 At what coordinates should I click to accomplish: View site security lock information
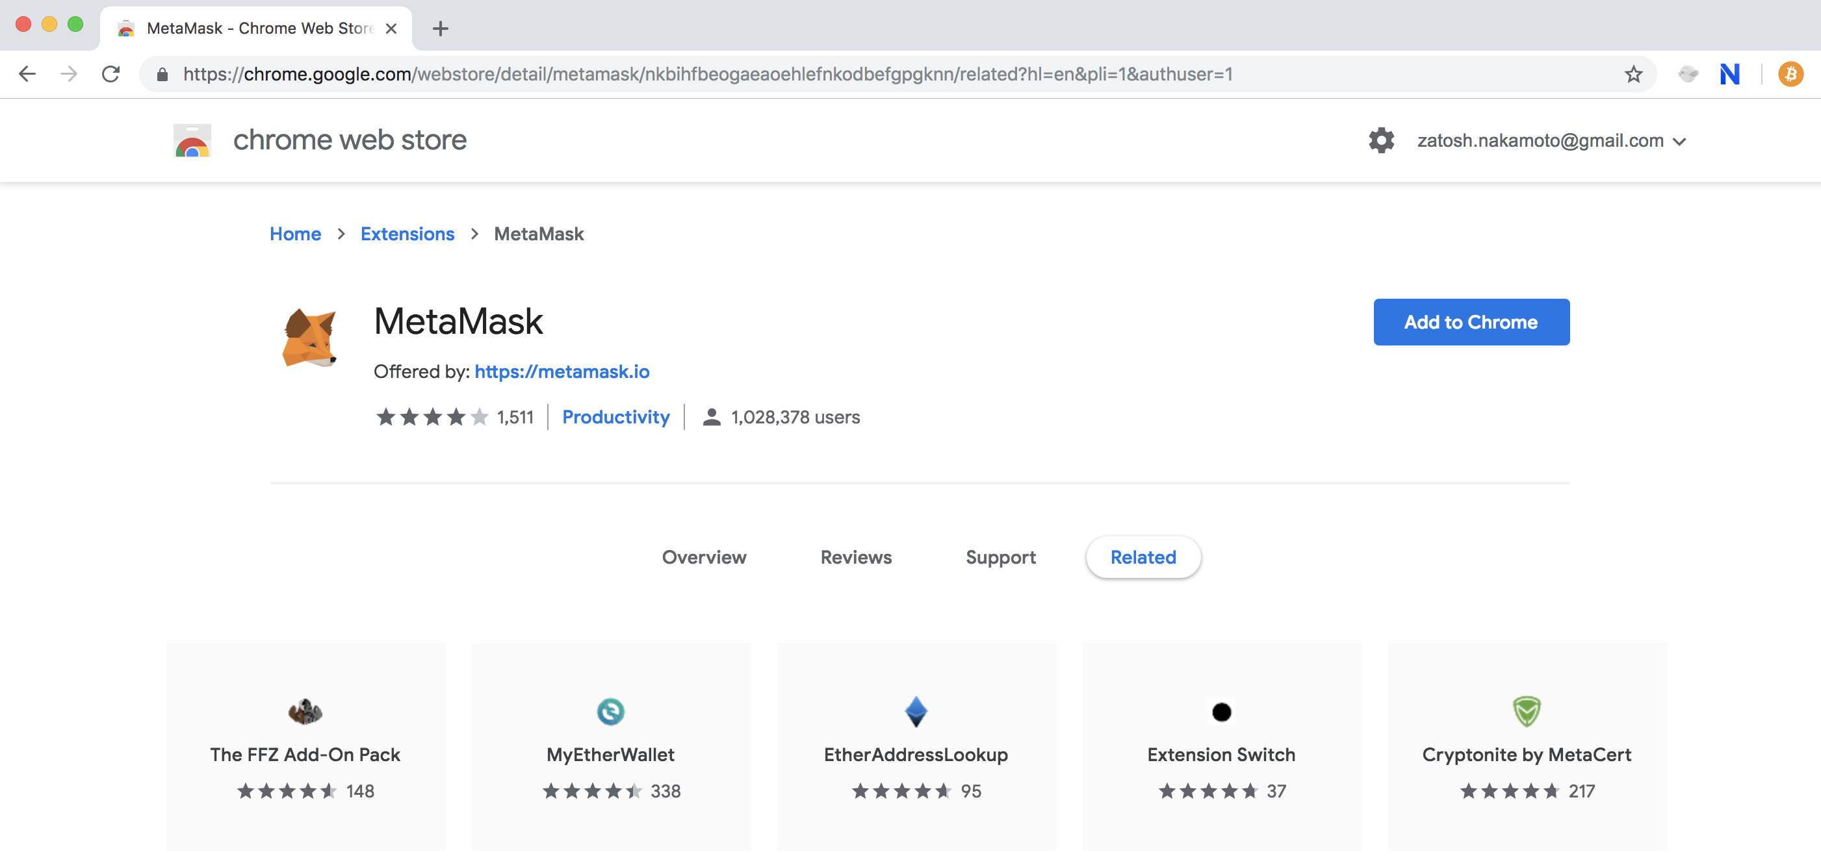coord(162,74)
